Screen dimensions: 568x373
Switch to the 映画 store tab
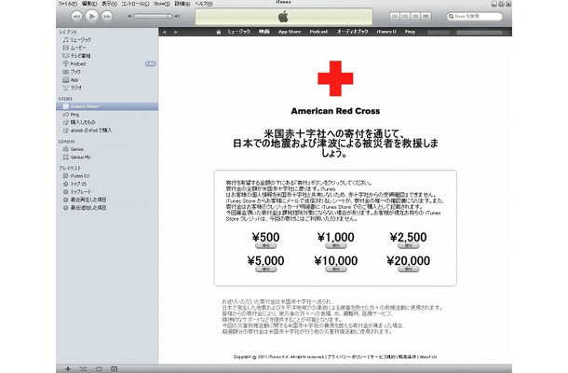tap(264, 32)
